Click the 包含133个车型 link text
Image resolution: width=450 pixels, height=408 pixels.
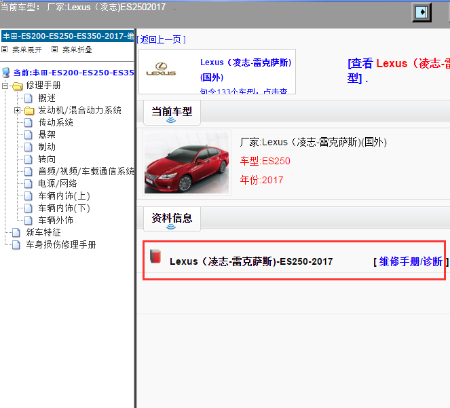pyautogui.click(x=244, y=91)
